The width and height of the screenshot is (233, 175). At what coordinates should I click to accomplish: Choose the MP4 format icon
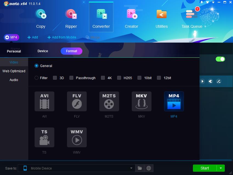pos(174,101)
